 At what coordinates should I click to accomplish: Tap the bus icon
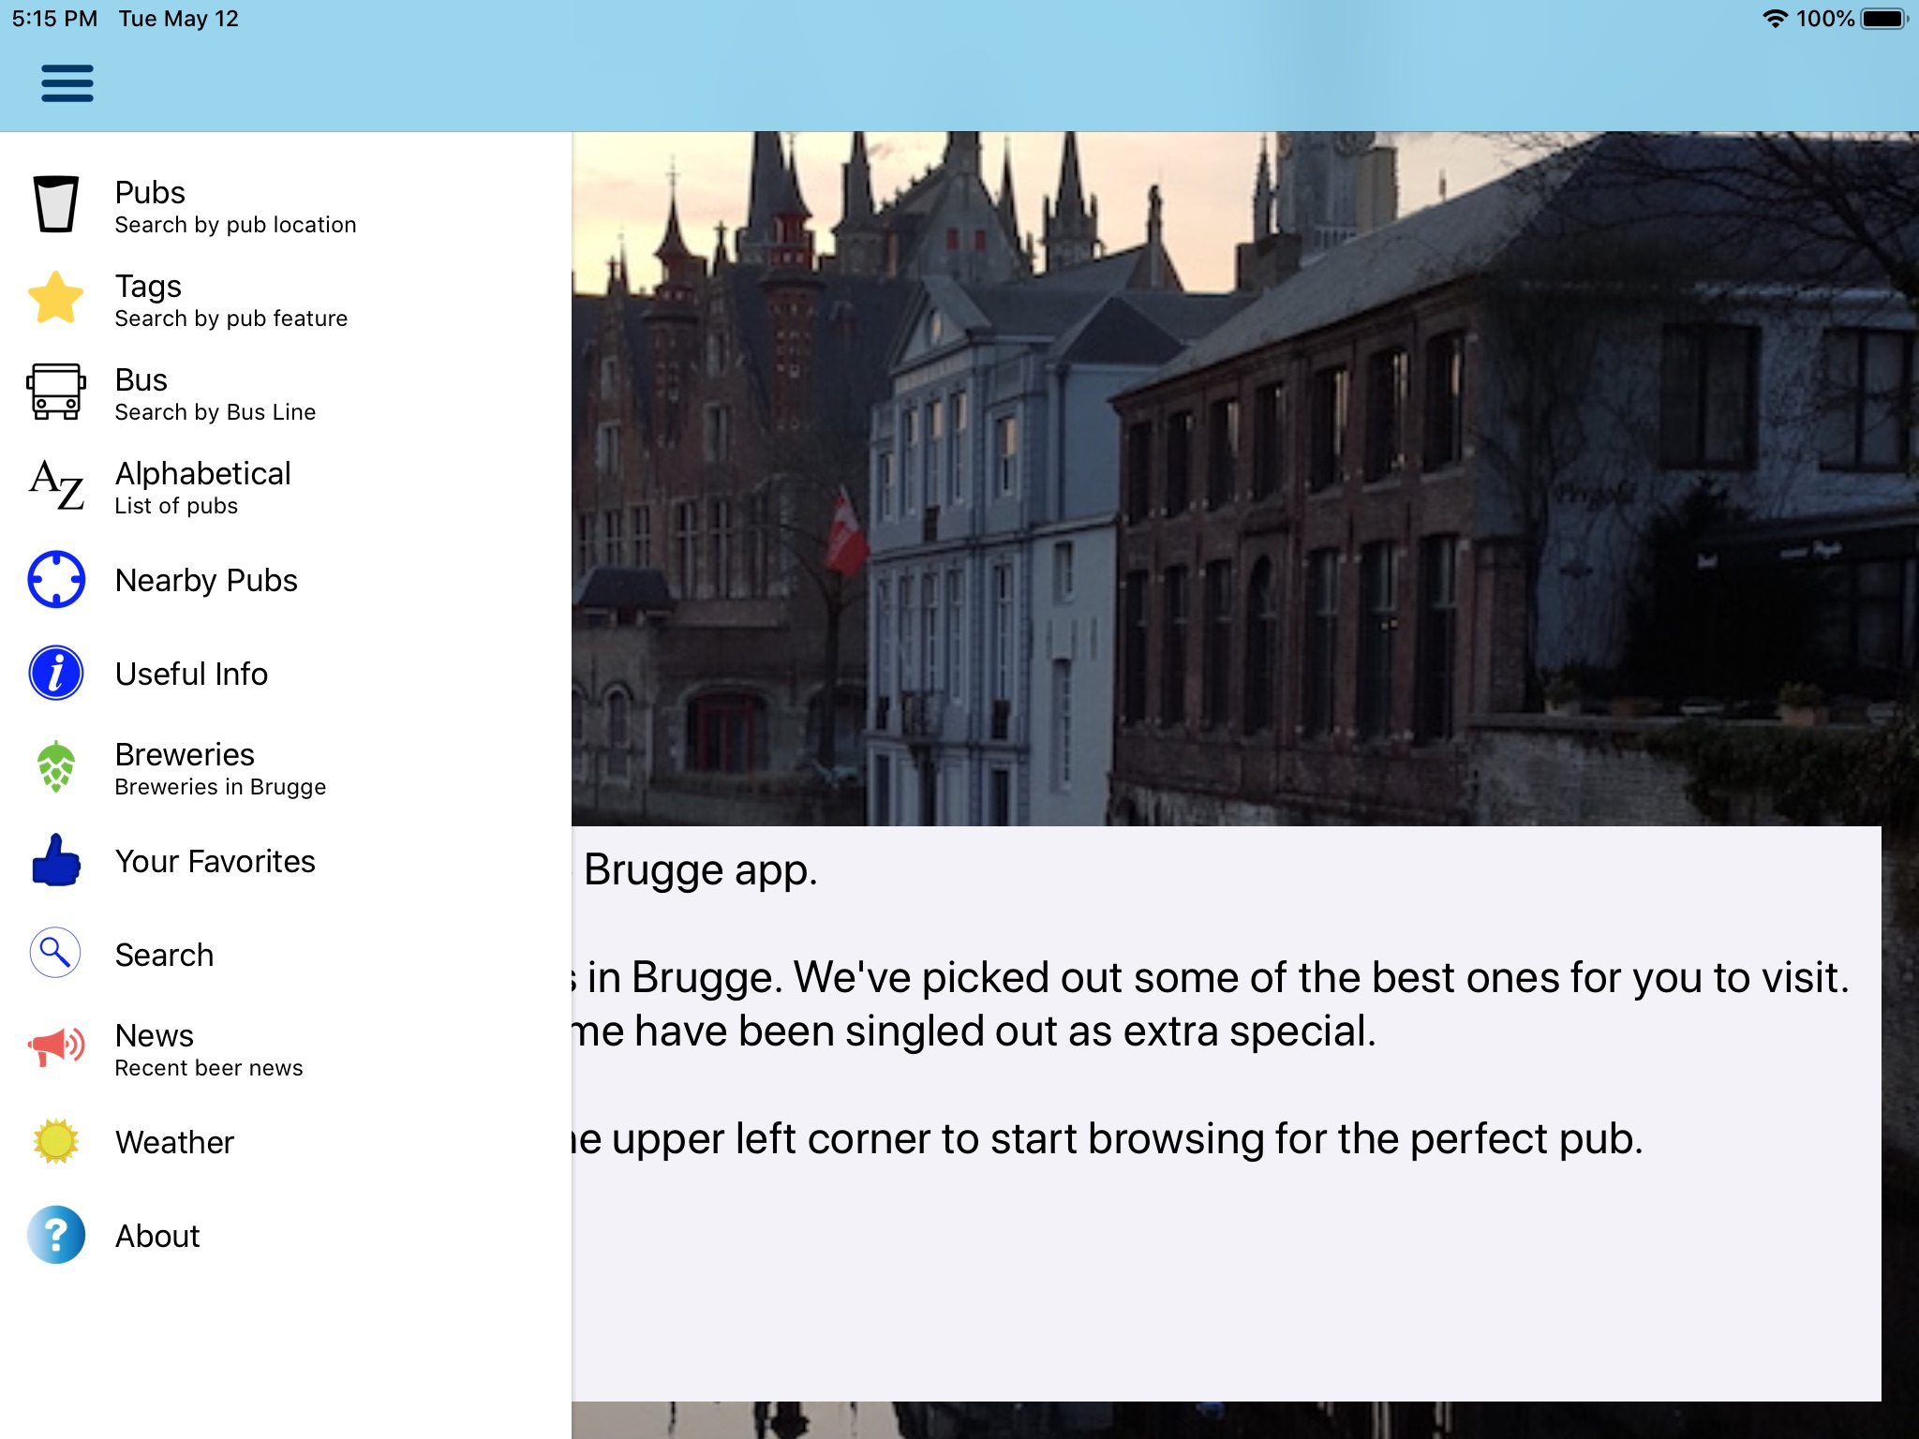pos(56,392)
